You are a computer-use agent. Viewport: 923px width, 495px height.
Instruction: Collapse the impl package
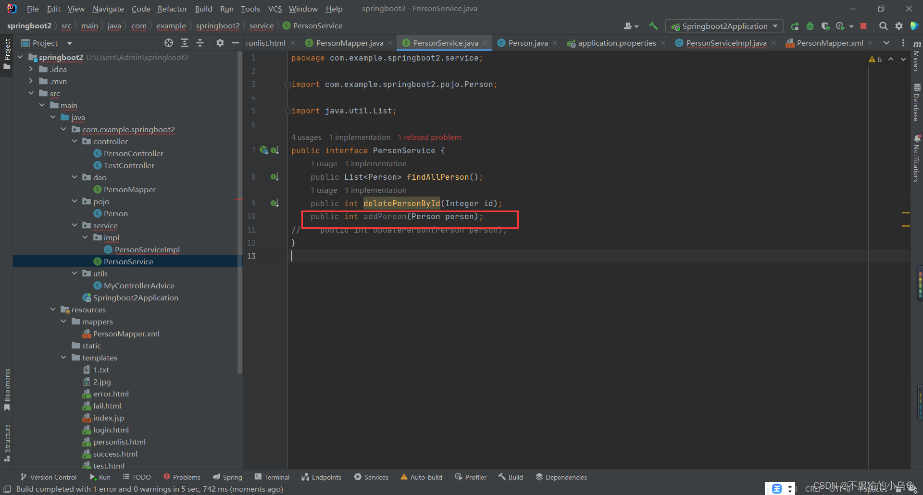click(85, 237)
